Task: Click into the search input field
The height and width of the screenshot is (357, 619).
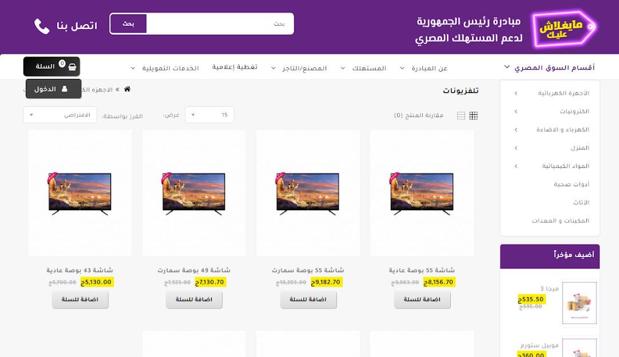Action: (x=220, y=24)
